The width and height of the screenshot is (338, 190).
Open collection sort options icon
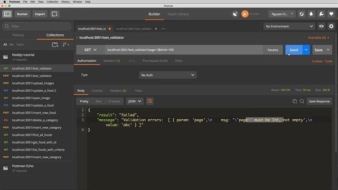(65, 44)
